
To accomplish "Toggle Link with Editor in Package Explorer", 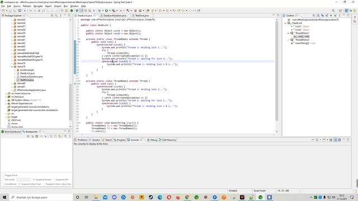I will [56, 16].
